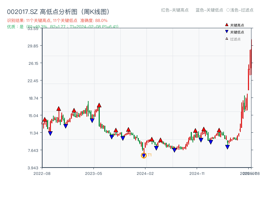Click the 3.943 y-axis price label
This screenshot has width=279, height=209.
click(x=33, y=168)
